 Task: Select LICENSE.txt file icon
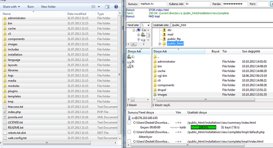click(x=5, y=122)
